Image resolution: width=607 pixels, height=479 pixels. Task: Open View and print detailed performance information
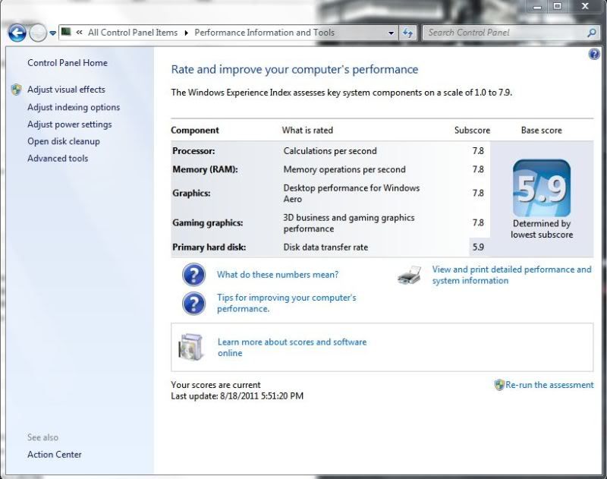(511, 275)
